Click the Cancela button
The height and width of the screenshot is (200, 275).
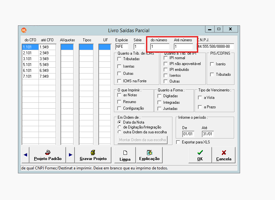(224, 155)
